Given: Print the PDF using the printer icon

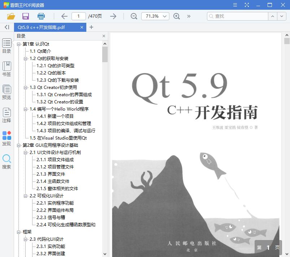Looking at the screenshot, I should click(x=41, y=16).
